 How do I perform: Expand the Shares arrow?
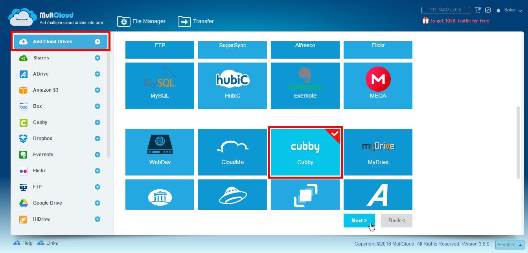coord(98,58)
